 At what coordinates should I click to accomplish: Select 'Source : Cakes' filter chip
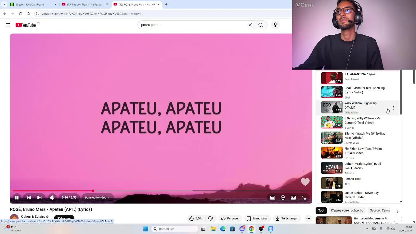point(380,211)
